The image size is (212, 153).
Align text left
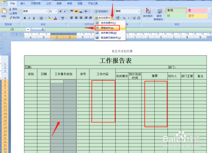coord(72,18)
